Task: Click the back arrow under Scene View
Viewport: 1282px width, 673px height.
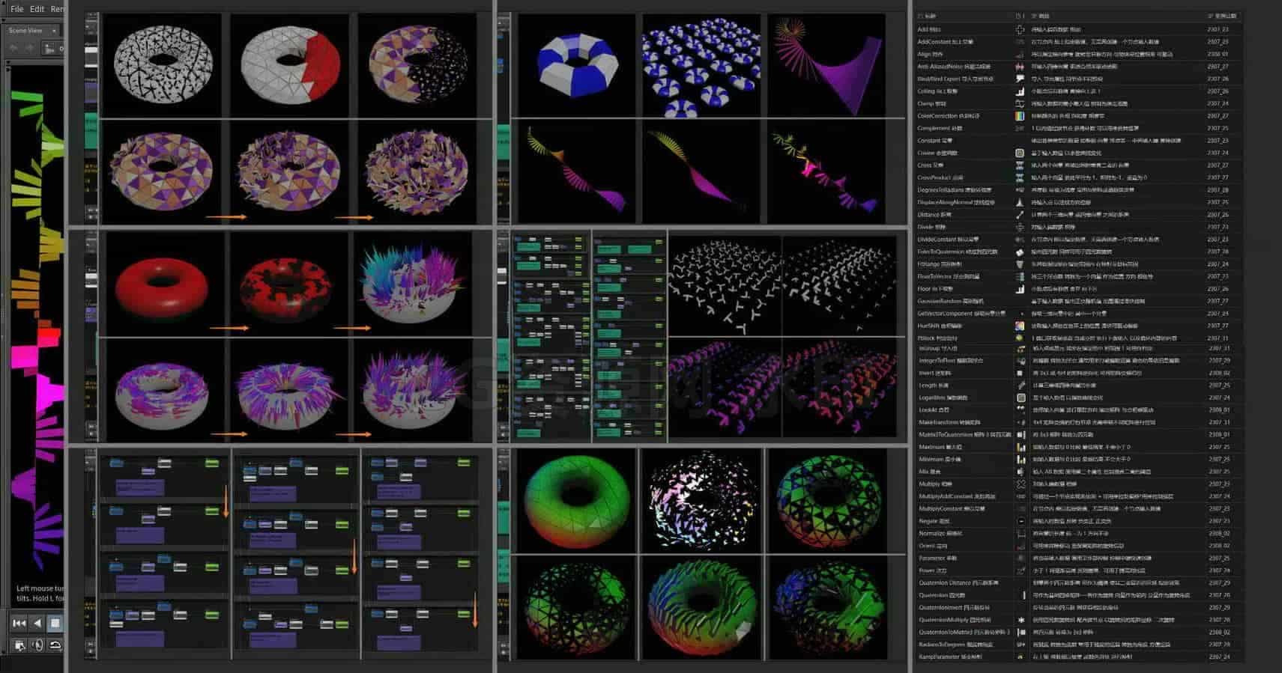Action: tap(14, 48)
